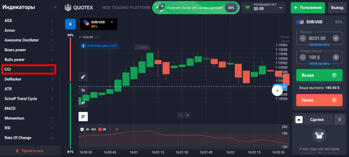The image size is (349, 157).
Task: Open the candlestick chart type icon
Action: (83, 102)
